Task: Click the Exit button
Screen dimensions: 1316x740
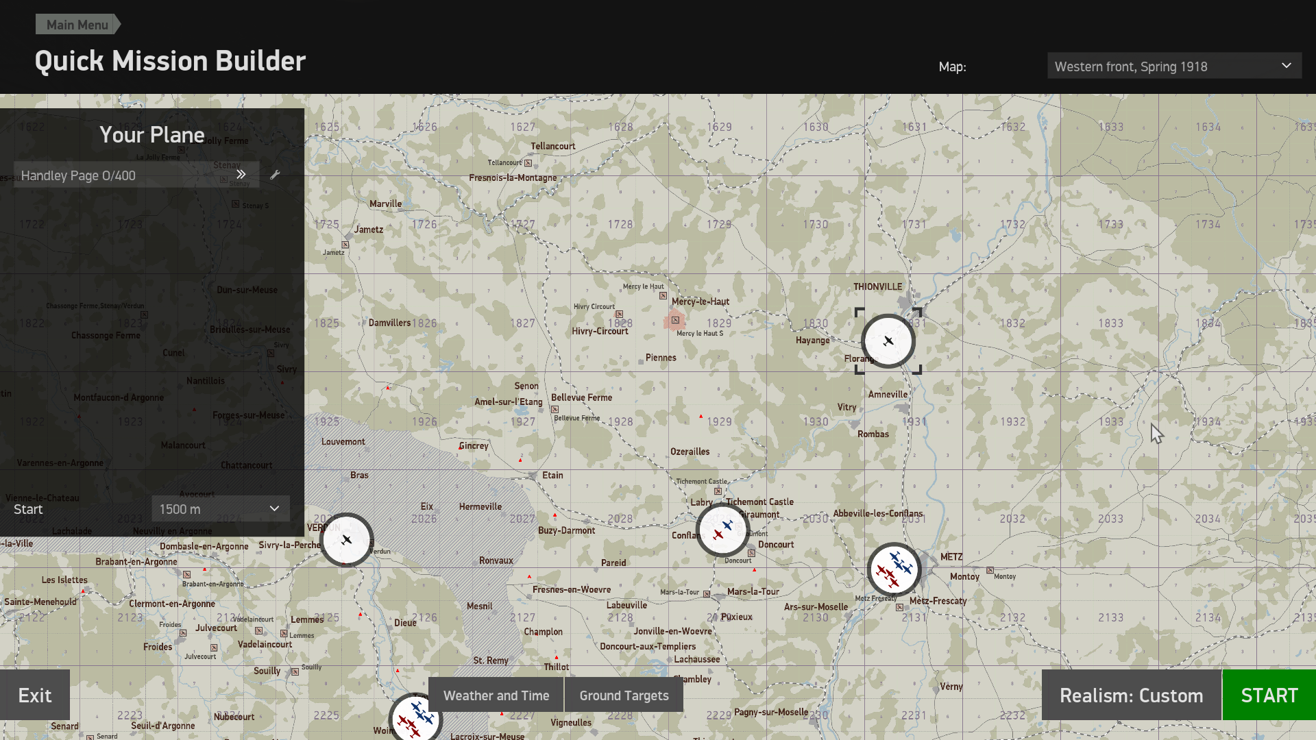Action: pyautogui.click(x=35, y=695)
